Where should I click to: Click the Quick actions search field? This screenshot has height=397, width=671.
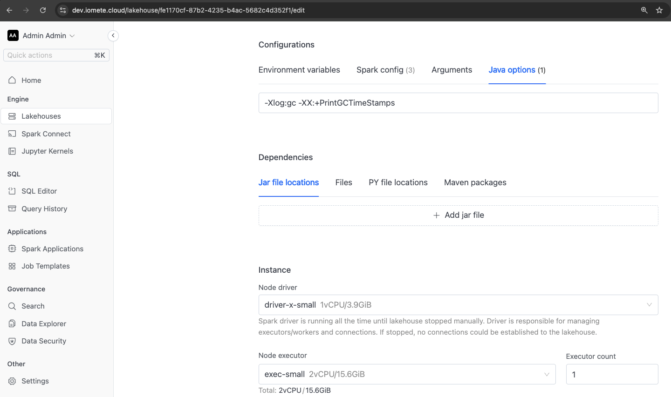[x=56, y=55]
